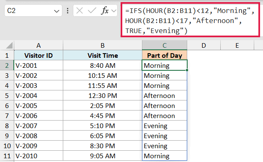Select cell V-2009
Screen dimensions: 263x162
pos(39,146)
